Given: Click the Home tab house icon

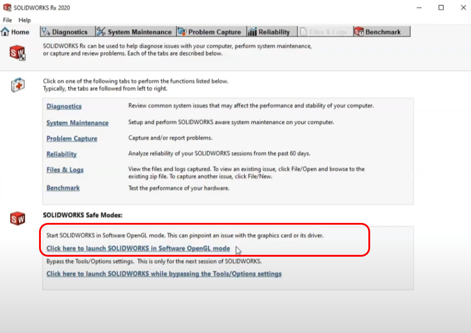Looking at the screenshot, I should 5,32.
